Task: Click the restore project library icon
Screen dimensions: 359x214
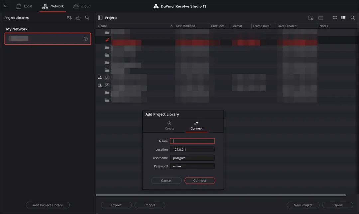Action: [78, 18]
